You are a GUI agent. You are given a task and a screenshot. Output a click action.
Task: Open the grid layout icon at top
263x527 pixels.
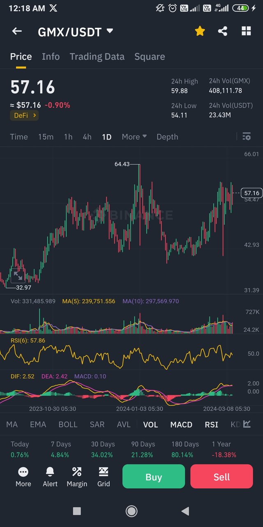coord(246,31)
